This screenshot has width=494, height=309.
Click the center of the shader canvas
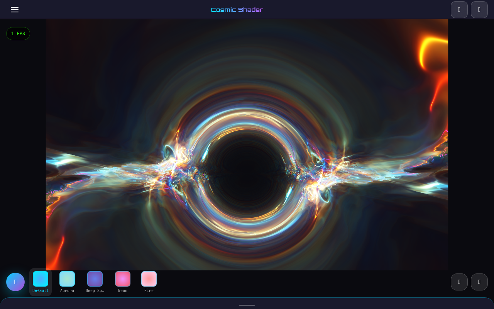(x=247, y=145)
